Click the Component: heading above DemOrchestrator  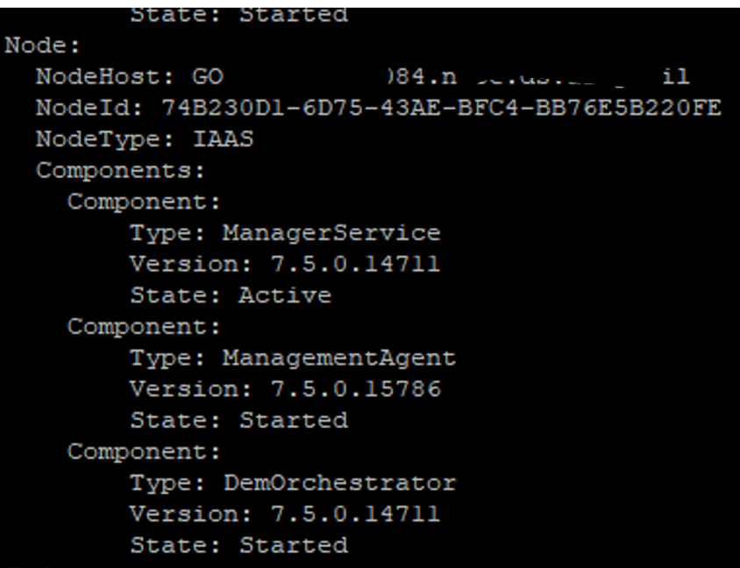(144, 451)
